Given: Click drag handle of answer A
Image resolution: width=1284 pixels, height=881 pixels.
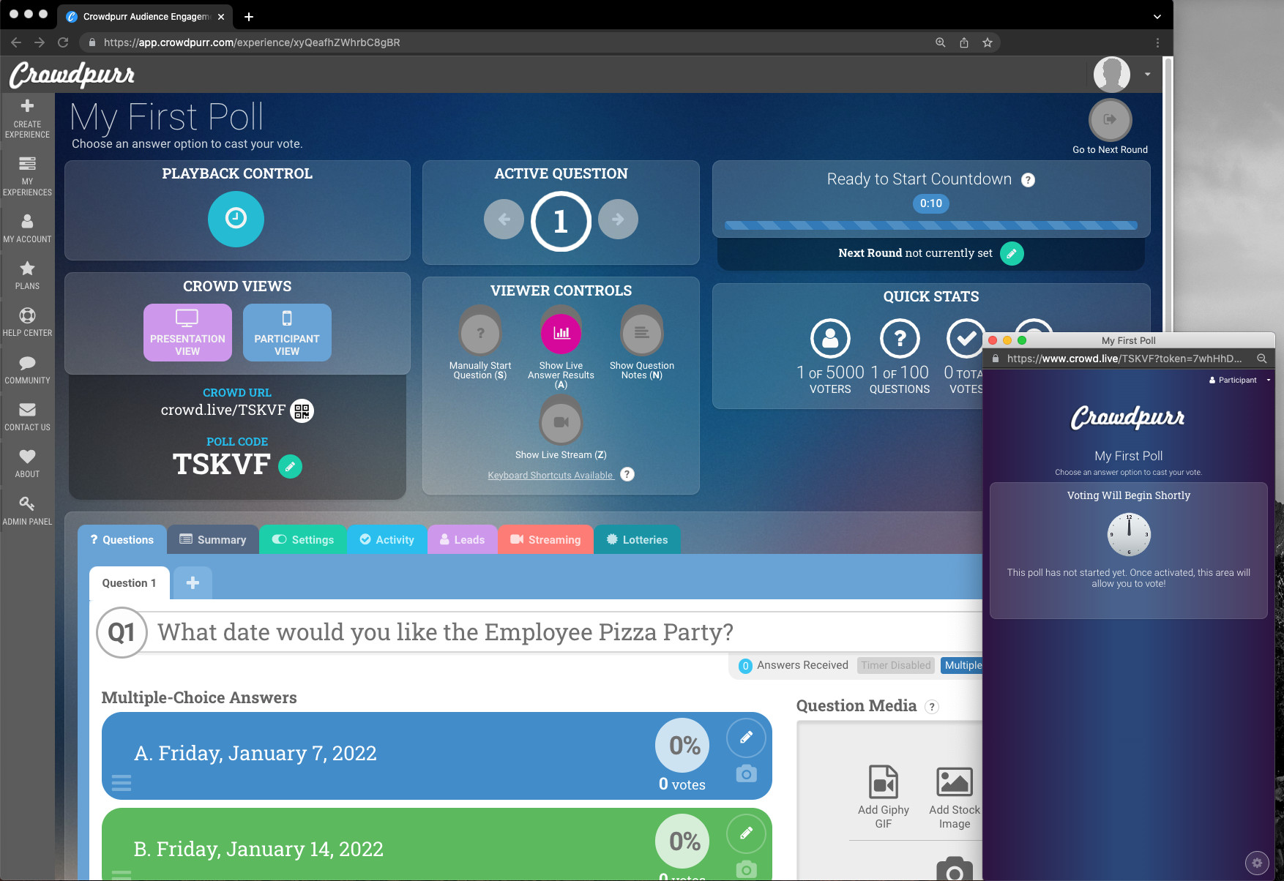Looking at the screenshot, I should point(122,783).
